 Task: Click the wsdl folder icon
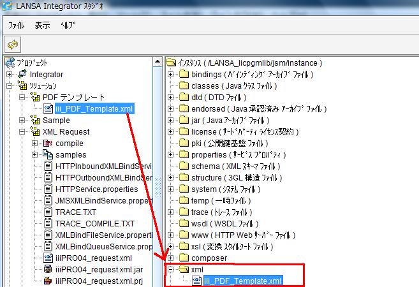[x=184, y=223]
